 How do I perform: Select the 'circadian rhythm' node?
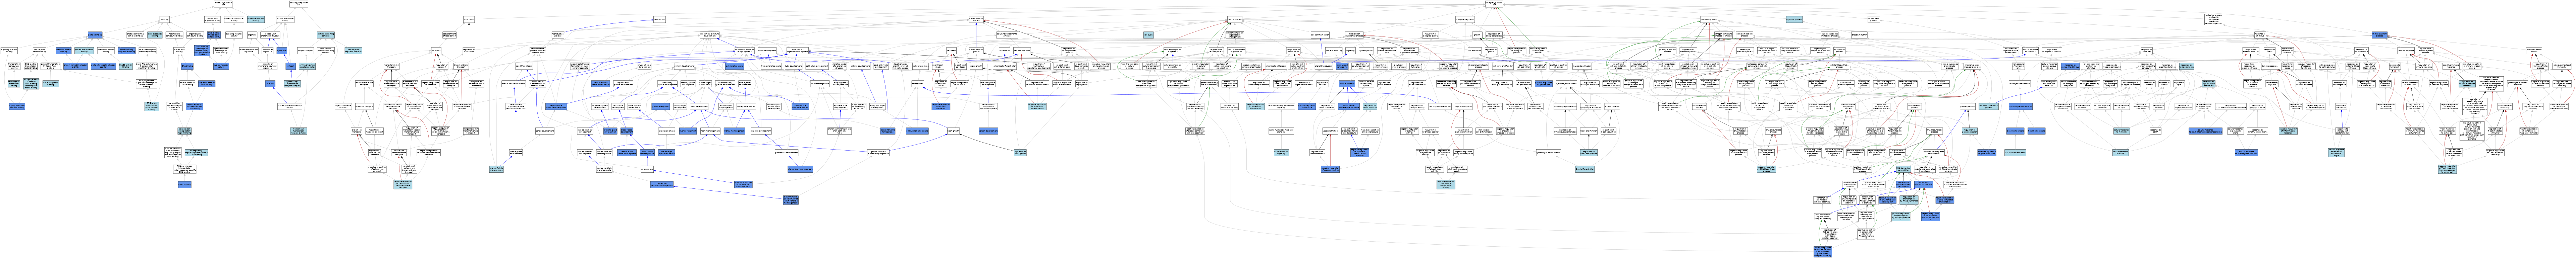(1859, 35)
